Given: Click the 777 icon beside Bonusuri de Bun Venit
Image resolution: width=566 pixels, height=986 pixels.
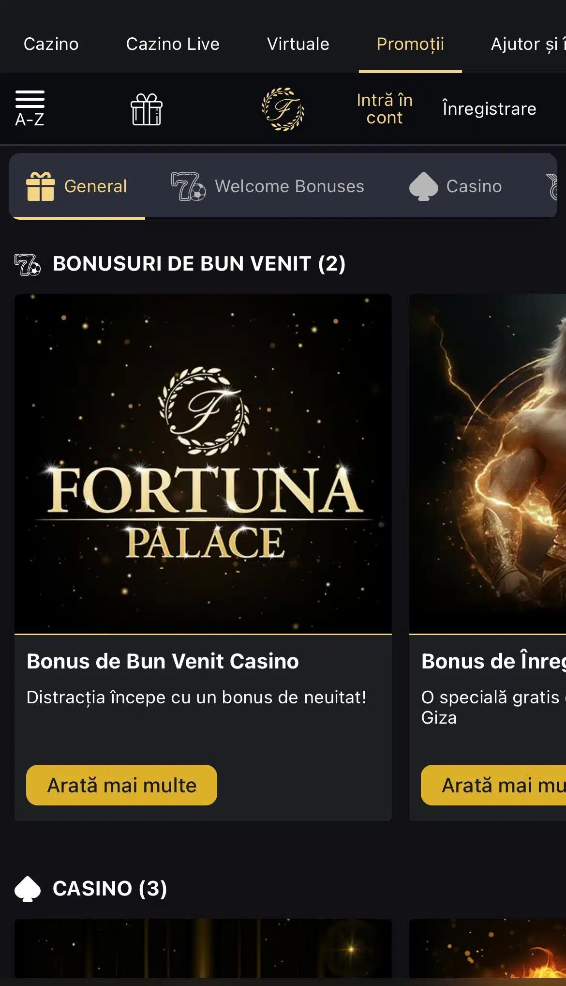Looking at the screenshot, I should [28, 264].
